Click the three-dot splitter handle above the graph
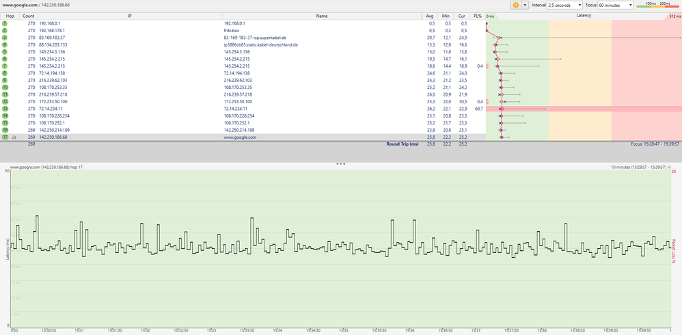Screen dimensions: 682x335 tap(340, 164)
